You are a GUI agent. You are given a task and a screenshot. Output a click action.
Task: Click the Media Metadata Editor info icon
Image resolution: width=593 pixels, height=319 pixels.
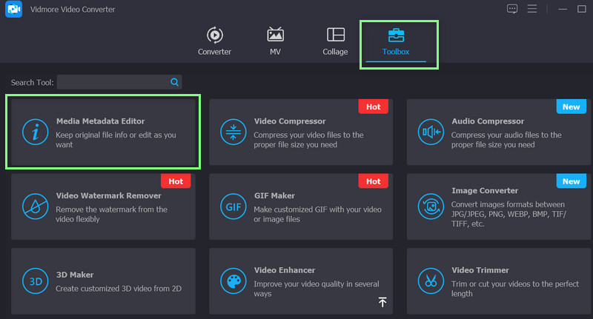34,132
